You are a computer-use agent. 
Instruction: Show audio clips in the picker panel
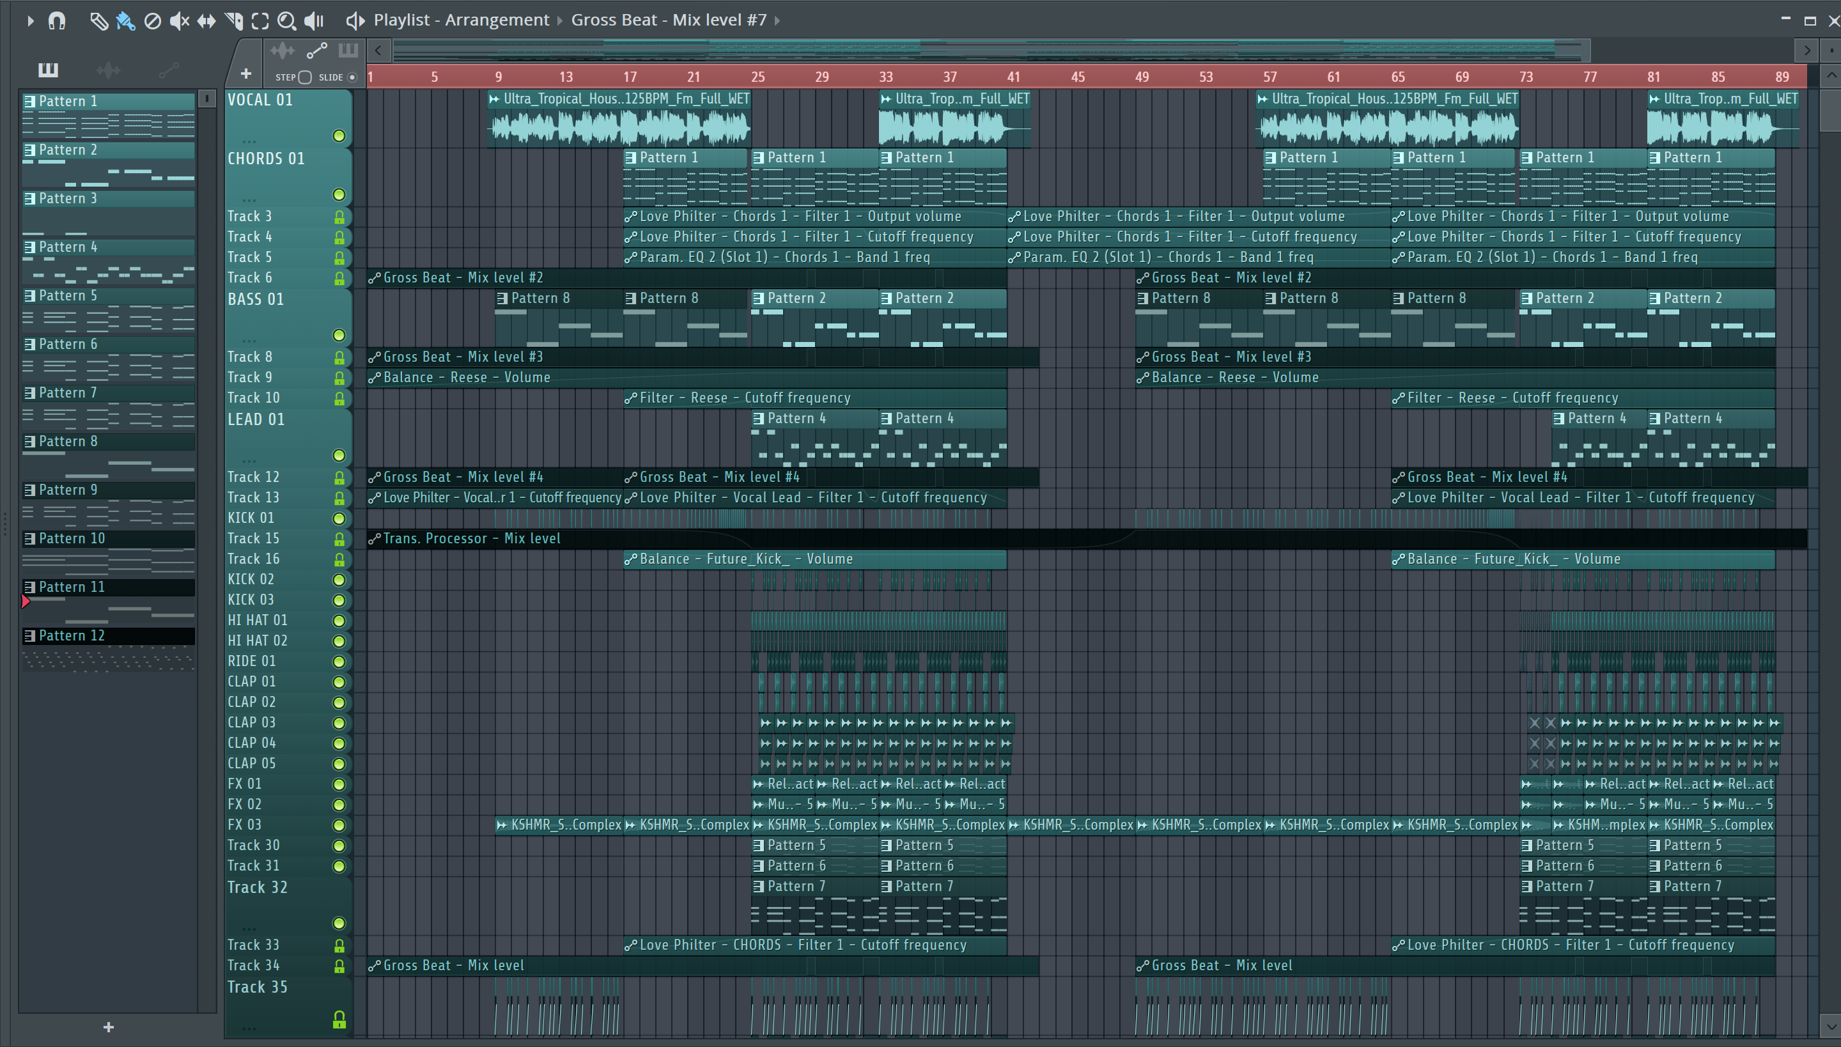point(109,70)
